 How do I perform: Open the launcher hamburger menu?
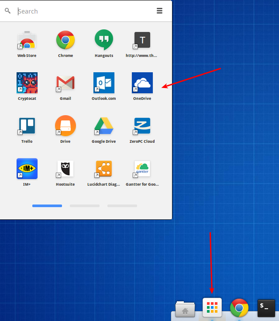click(160, 11)
